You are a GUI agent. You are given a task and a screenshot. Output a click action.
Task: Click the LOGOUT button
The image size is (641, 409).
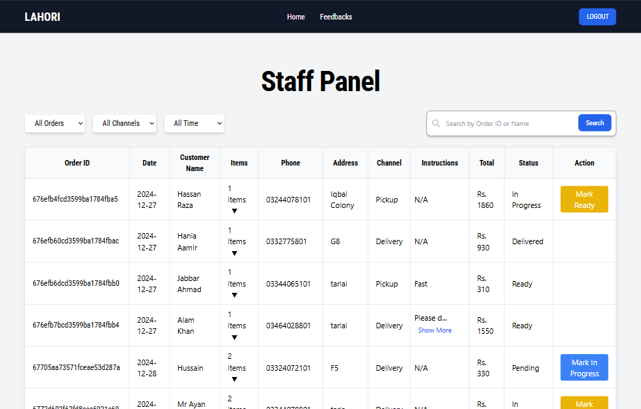click(597, 17)
